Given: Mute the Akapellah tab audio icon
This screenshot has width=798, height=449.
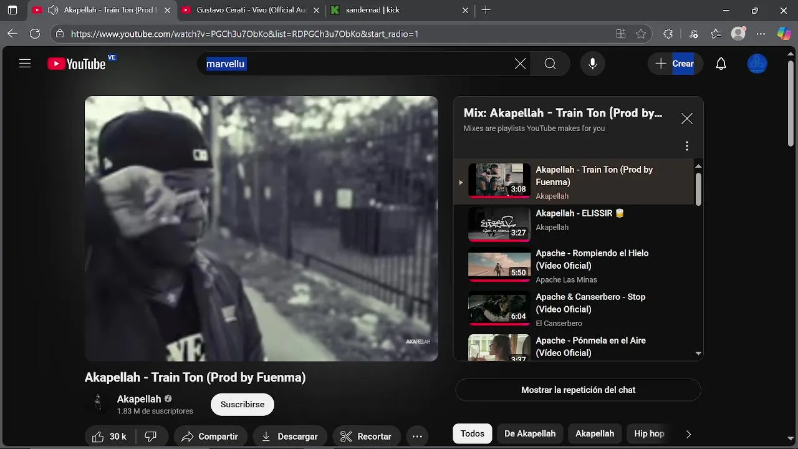Looking at the screenshot, I should 53,10.
